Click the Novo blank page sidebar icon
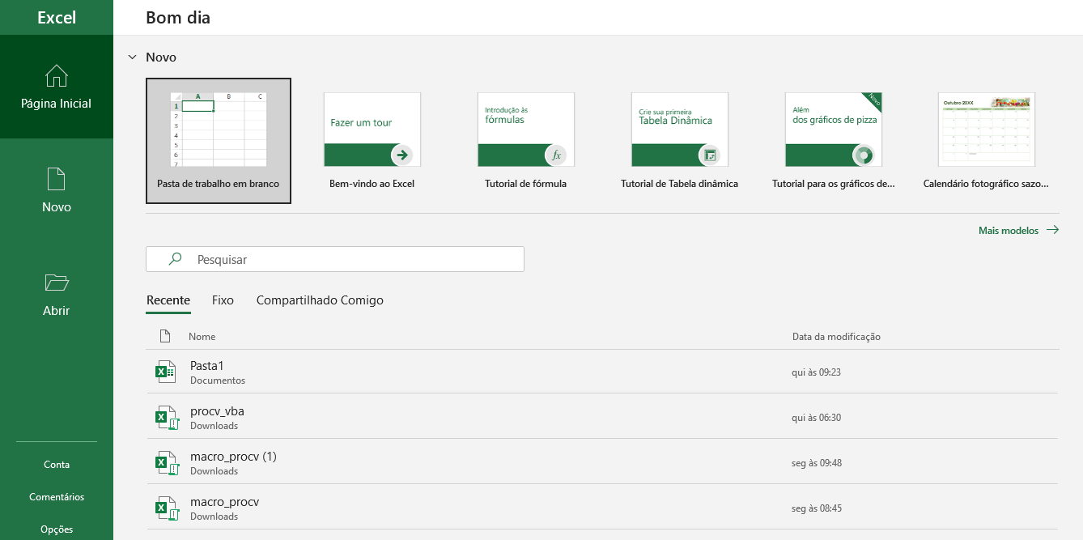Image resolution: width=1083 pixels, height=540 pixels. (57, 179)
